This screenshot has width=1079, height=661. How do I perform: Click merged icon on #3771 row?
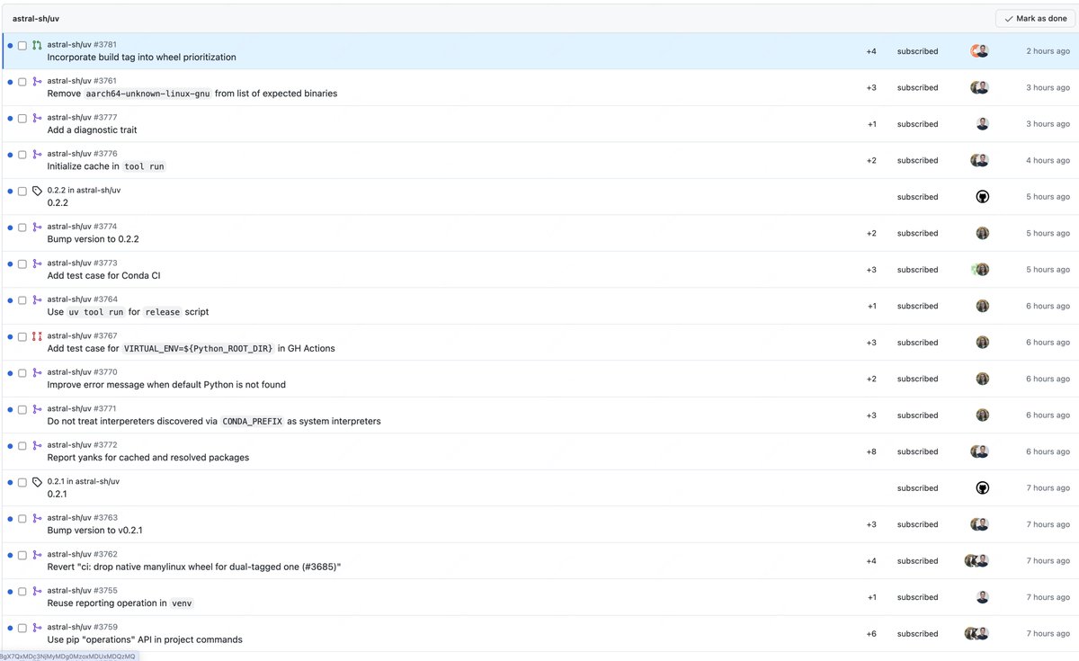point(37,409)
